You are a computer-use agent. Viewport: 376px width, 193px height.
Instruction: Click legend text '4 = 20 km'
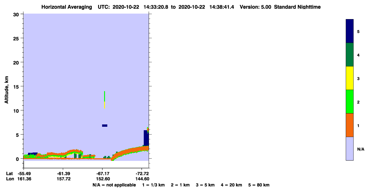coord(231,185)
